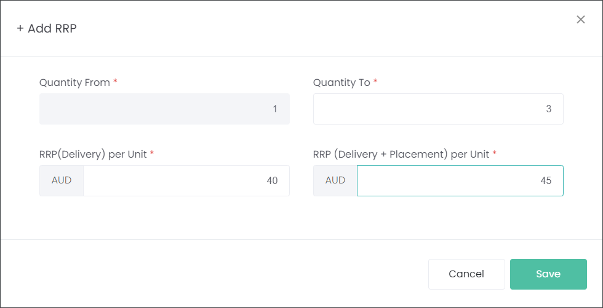
Task: Close the Add RRP dialog with X
Action: tap(580, 20)
